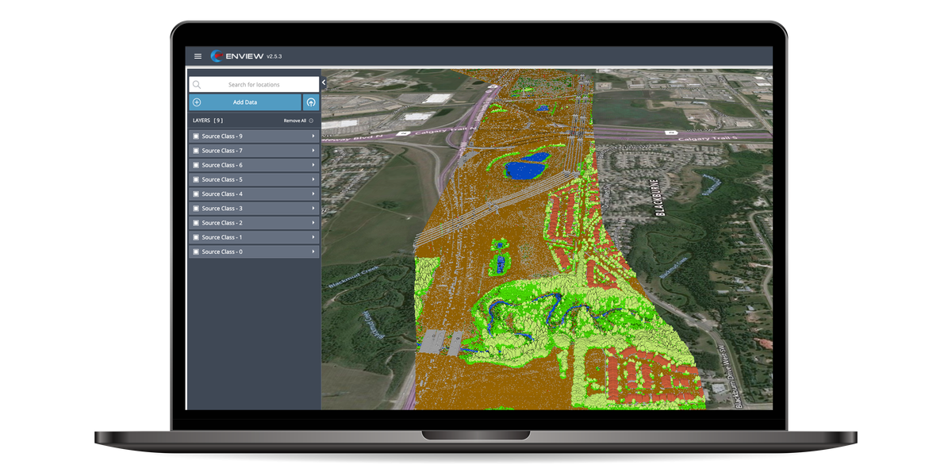Click the plus icon on Add Data
The image size is (952, 476).
pos(197,102)
